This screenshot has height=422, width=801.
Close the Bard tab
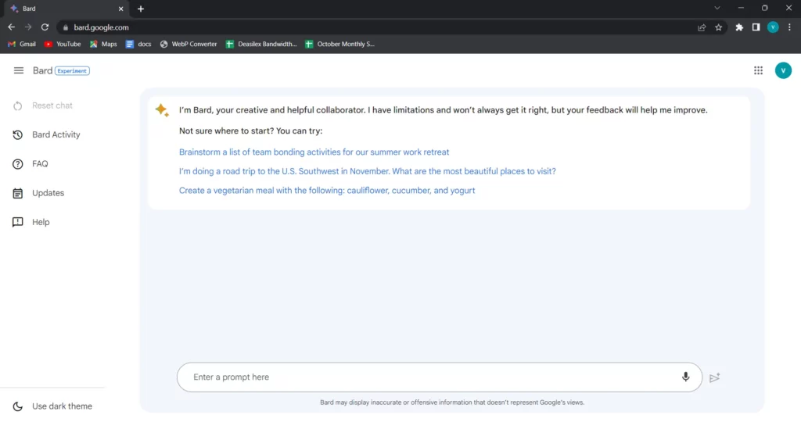(121, 9)
